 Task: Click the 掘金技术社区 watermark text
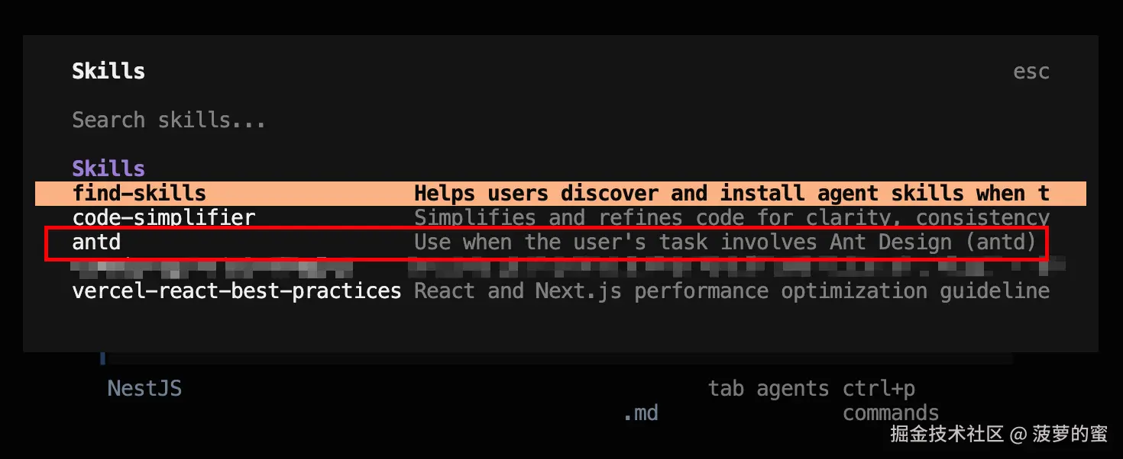click(x=947, y=435)
